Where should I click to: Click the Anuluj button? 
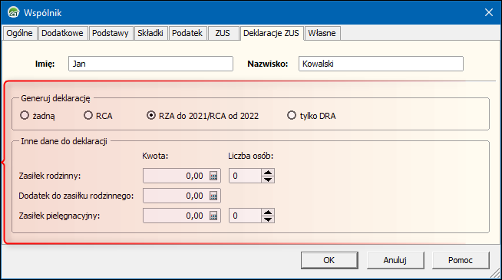[395, 260]
